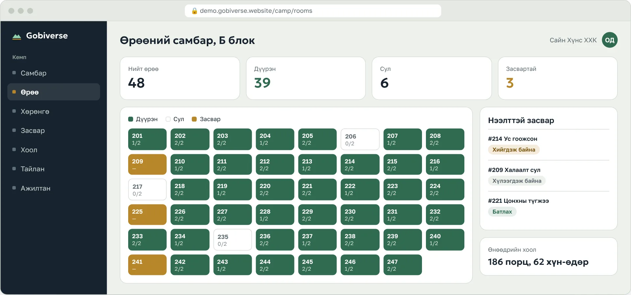This screenshot has height=295, width=631.
Task: Click the browser address bar URL
Action: (256, 11)
